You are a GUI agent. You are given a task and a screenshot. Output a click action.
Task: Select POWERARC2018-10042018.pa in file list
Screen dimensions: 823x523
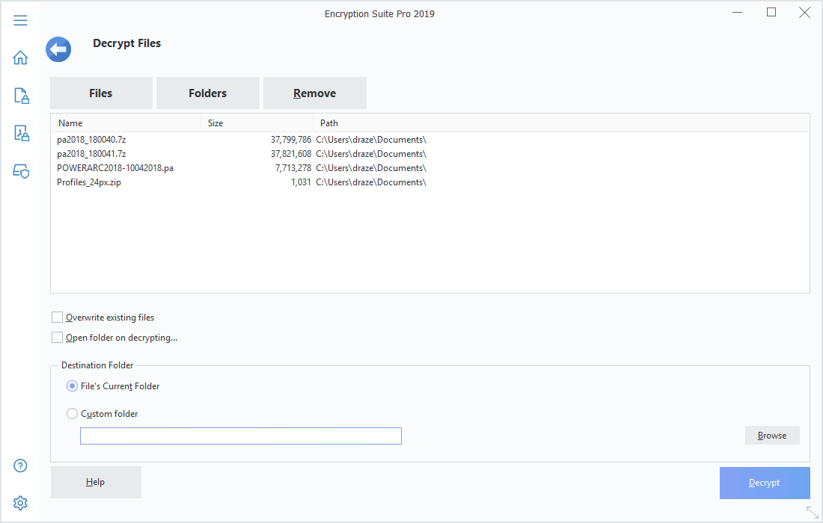115,168
